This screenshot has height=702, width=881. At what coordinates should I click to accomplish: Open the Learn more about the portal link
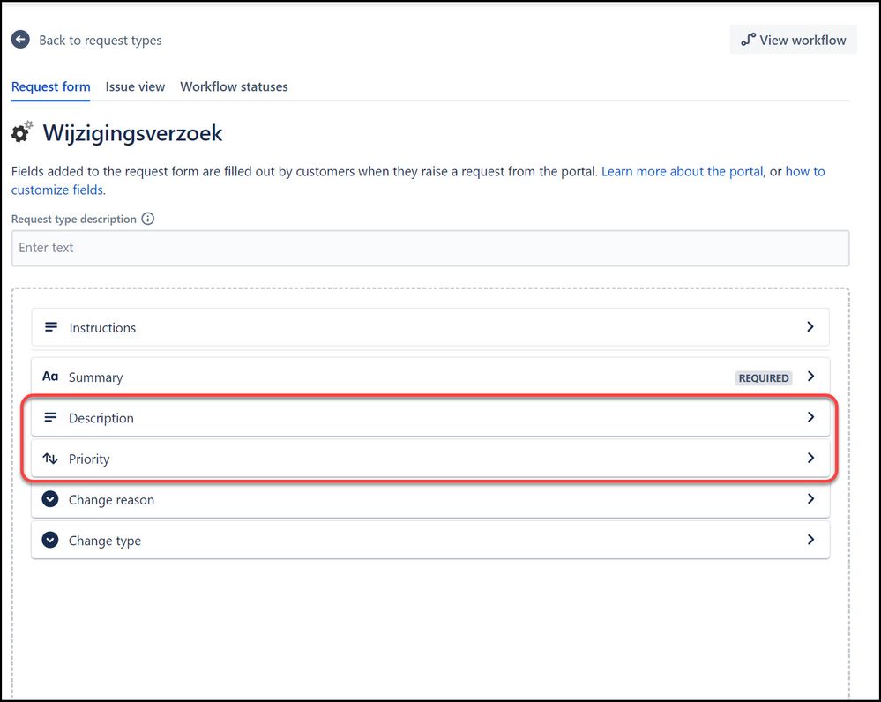click(x=682, y=171)
